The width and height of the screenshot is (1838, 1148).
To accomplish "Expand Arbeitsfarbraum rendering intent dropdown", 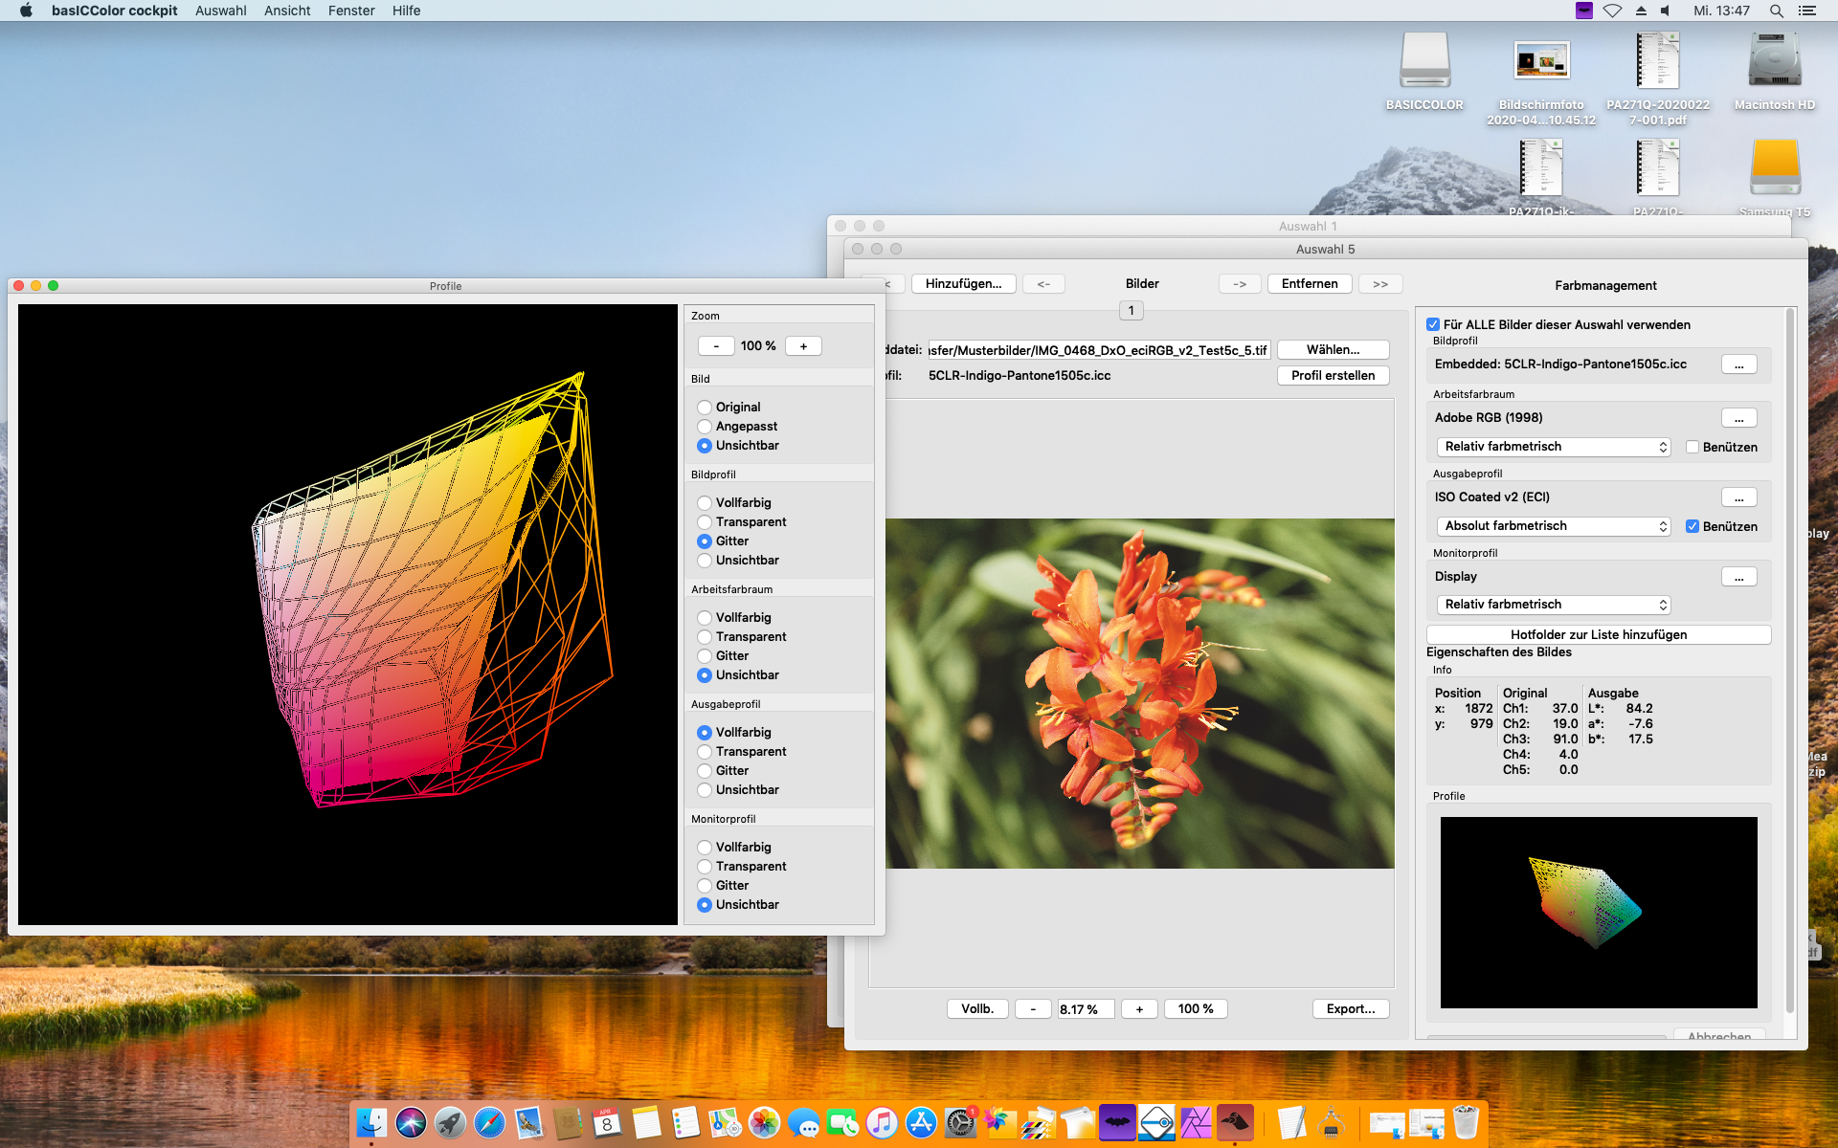I will [1553, 447].
